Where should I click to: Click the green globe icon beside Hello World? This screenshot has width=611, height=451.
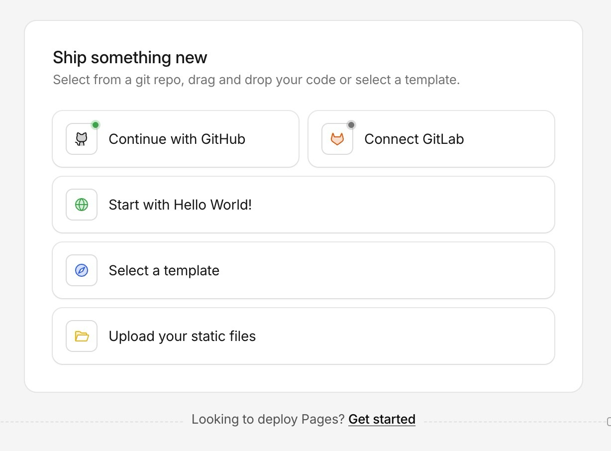(81, 205)
